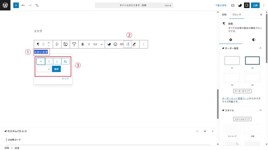Toggle the settings sidebar panel button

point(247,5)
